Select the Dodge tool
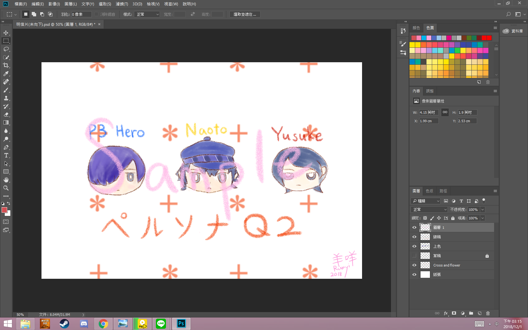 tap(6, 139)
